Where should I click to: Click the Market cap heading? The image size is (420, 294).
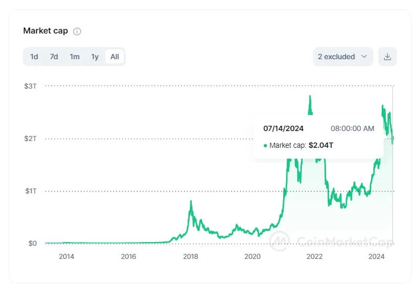point(46,30)
